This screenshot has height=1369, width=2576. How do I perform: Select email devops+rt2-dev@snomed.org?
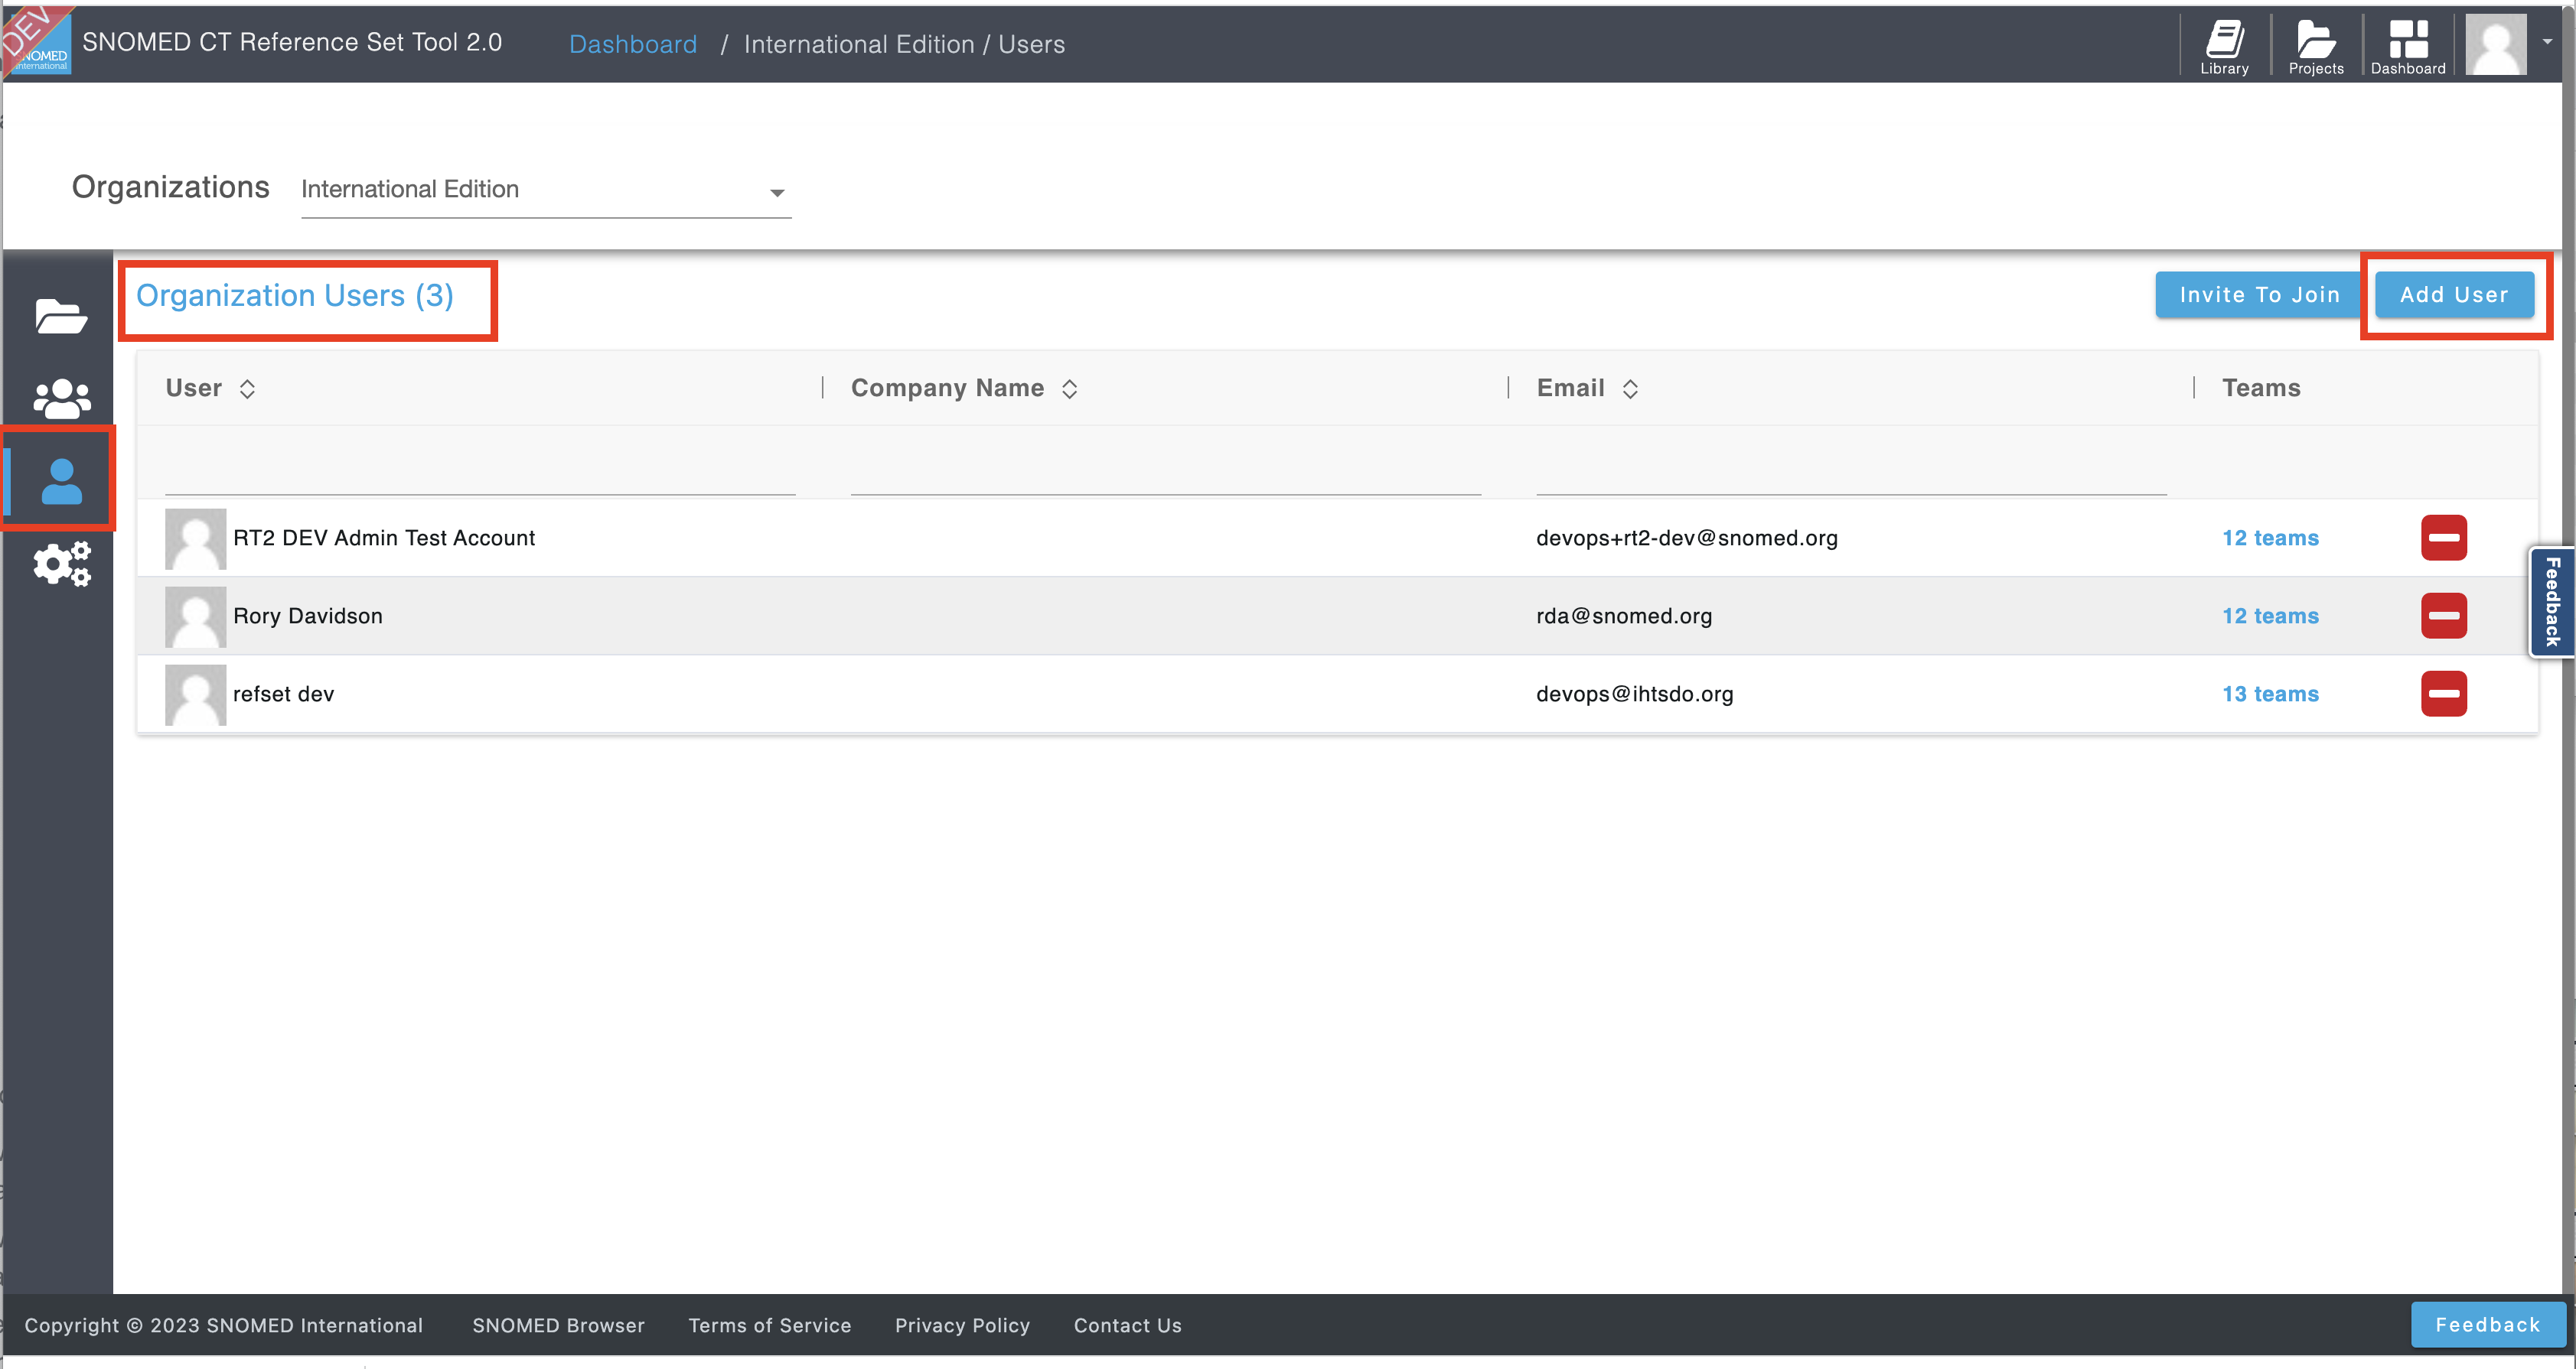pyautogui.click(x=1686, y=538)
